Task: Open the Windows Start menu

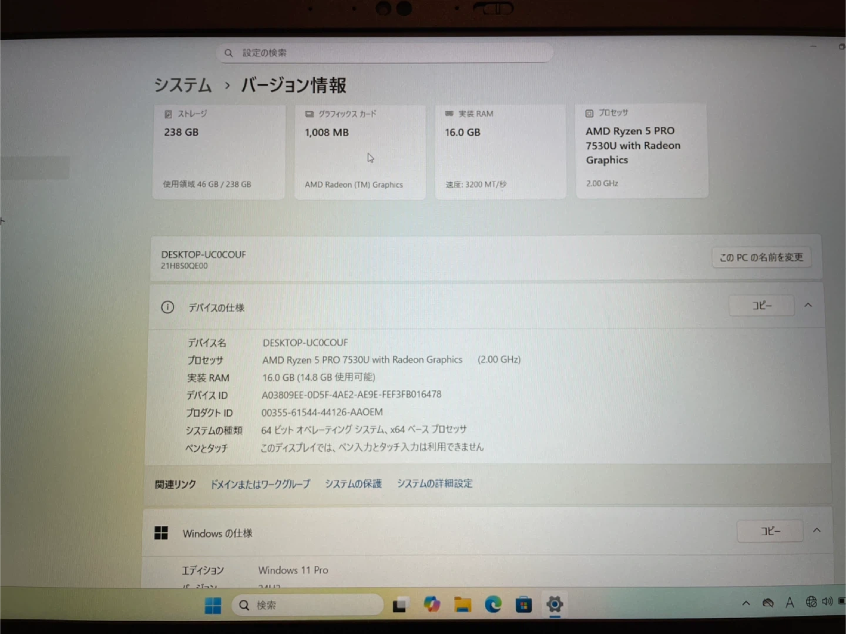Action: click(x=213, y=605)
